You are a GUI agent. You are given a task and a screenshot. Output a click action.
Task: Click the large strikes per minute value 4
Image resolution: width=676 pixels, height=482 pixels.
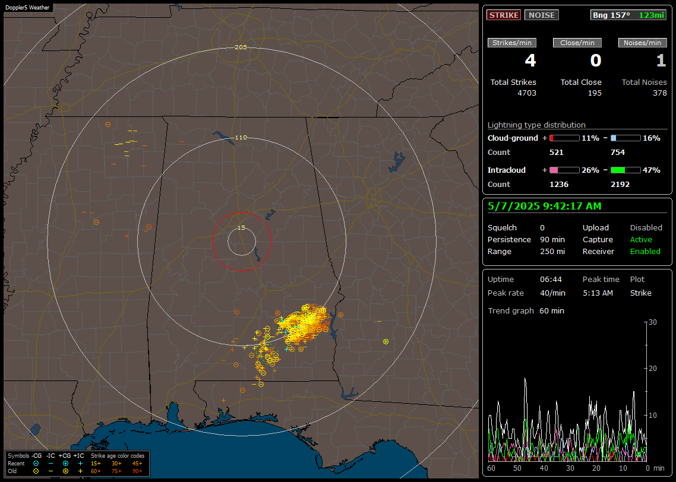[x=530, y=61]
